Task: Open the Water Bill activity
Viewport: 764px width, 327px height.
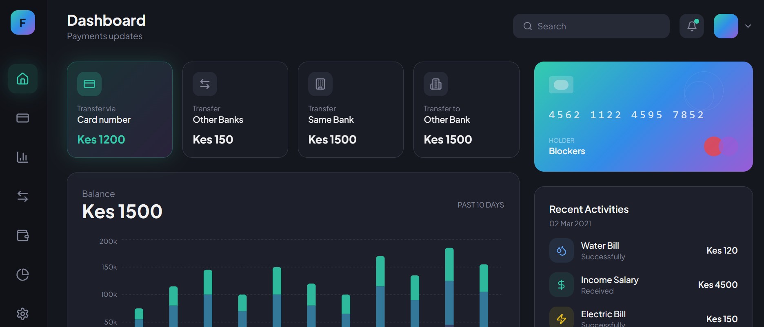Action: tap(643, 251)
